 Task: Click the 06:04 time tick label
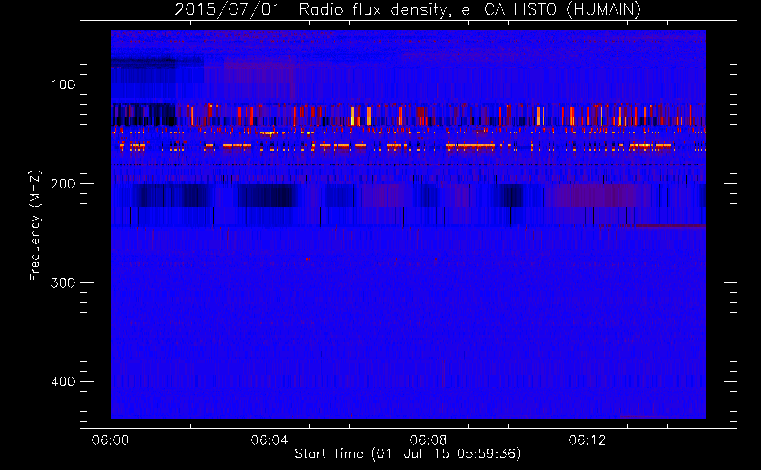click(270, 440)
